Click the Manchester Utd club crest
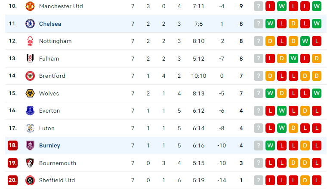 tap(30, 6)
